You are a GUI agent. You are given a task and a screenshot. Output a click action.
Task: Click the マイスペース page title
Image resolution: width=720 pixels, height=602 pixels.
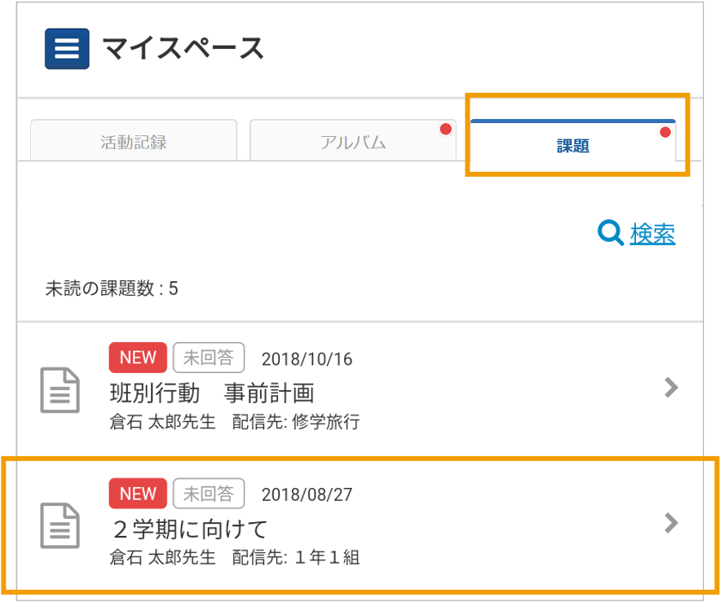(183, 49)
